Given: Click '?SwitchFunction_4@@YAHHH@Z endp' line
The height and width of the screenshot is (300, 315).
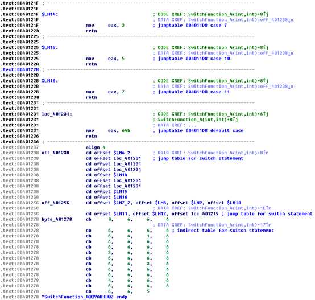Looking at the screenshot, I should tap(84, 297).
